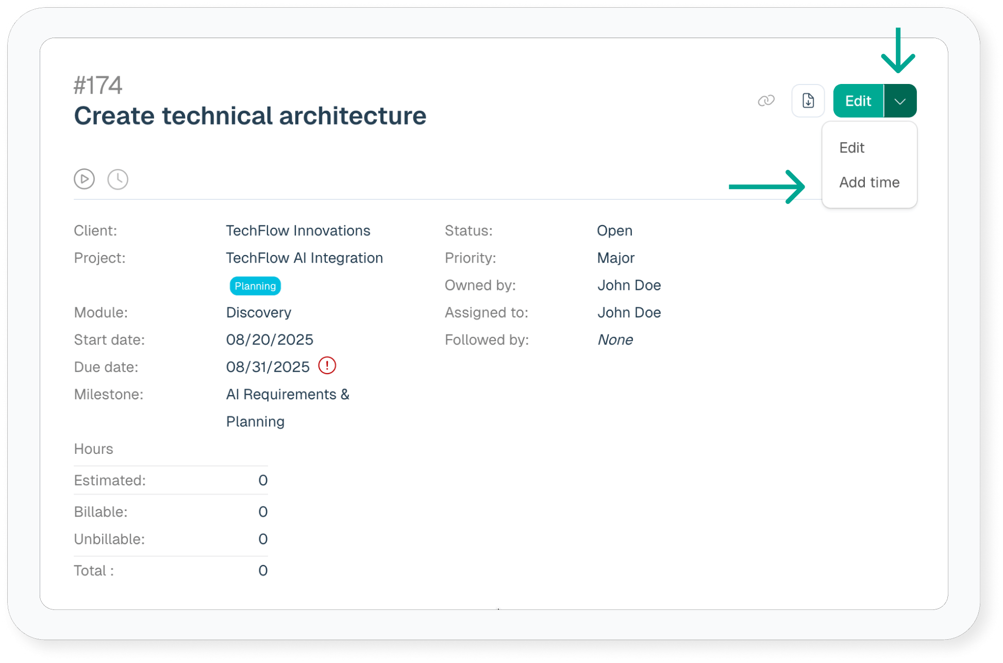1003x663 pixels.
Task: Click the Open status value
Action: tap(614, 231)
